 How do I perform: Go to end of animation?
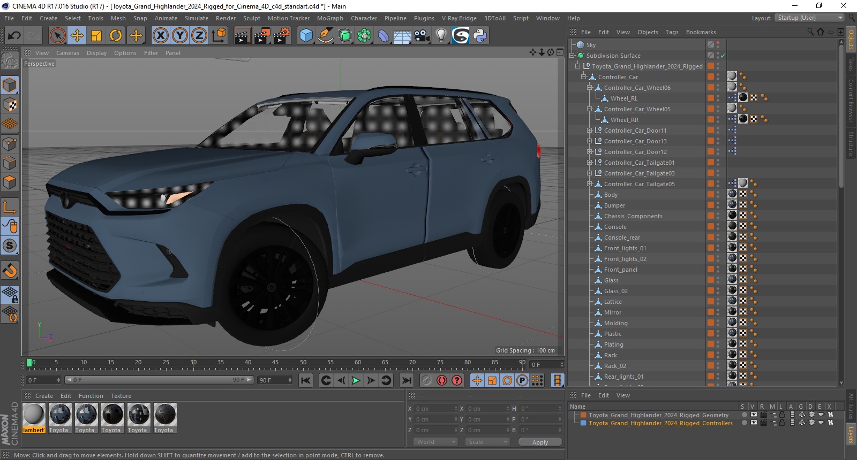(x=407, y=380)
